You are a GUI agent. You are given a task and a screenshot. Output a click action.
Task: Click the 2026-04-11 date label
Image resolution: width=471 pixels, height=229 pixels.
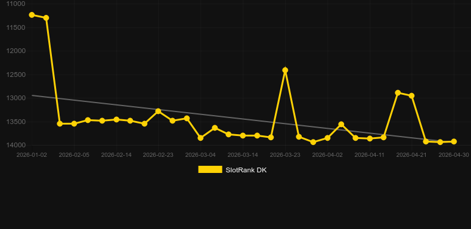370,155
